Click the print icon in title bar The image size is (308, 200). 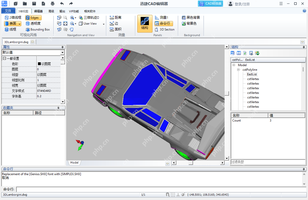click(x=53, y=4)
